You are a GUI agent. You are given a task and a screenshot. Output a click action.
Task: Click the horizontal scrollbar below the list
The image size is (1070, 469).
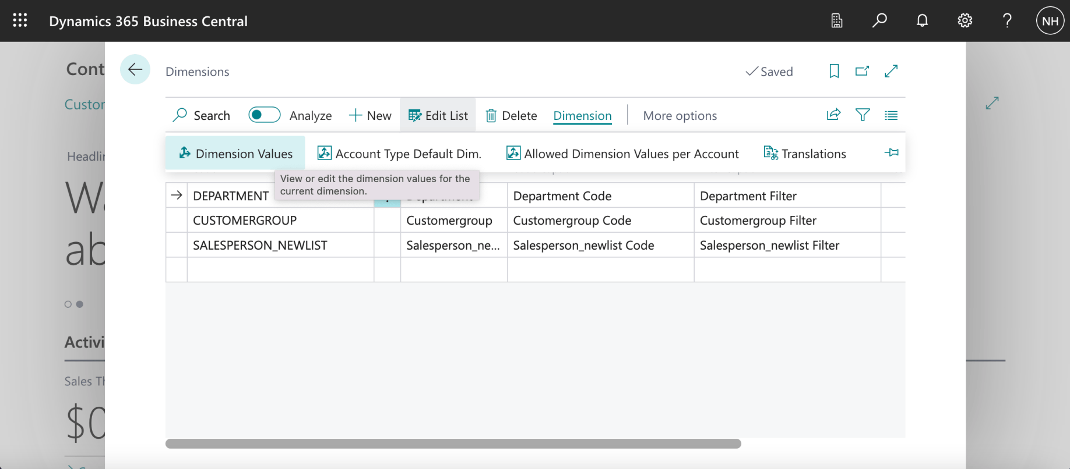pos(453,444)
